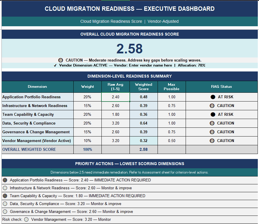Select the Dimension-Level Readiness Summary header
This screenshot has height=224, width=259.
coord(130,76)
